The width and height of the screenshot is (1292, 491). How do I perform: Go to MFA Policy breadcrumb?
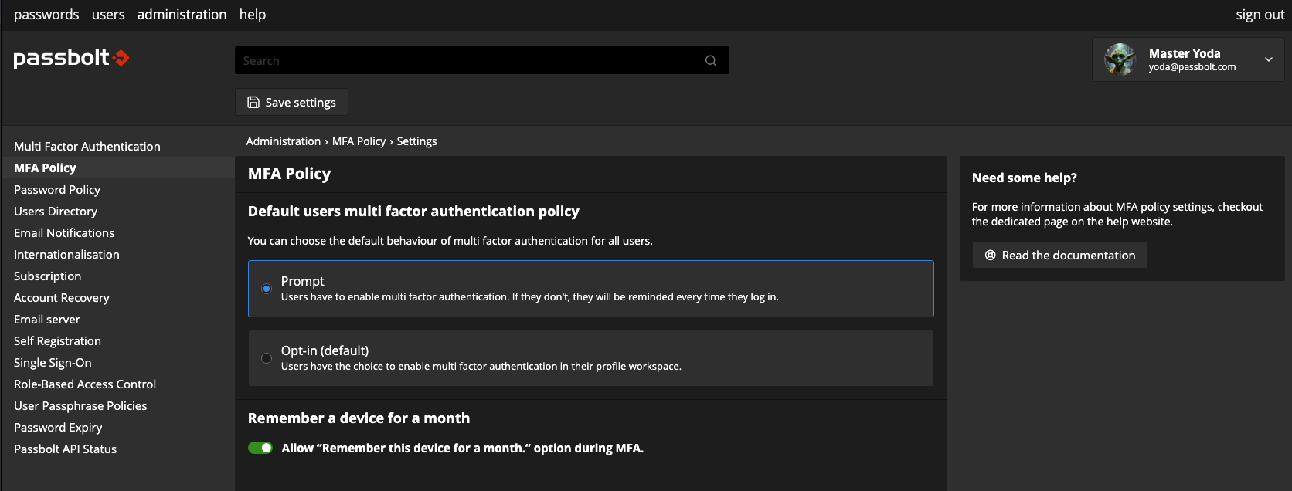pyautogui.click(x=359, y=141)
